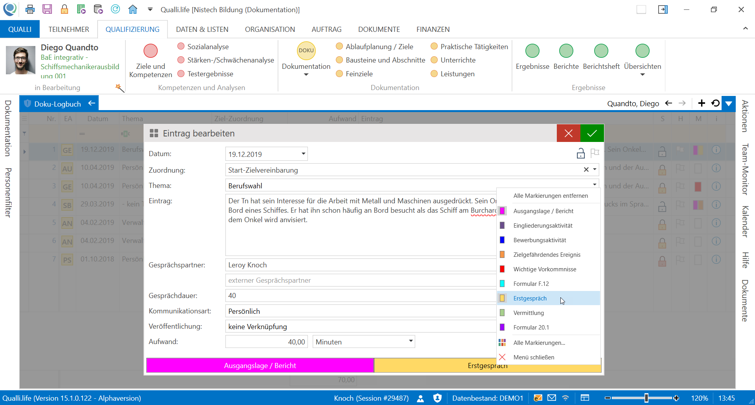
Task: Open the Datum date picker dropdown
Action: (303, 154)
